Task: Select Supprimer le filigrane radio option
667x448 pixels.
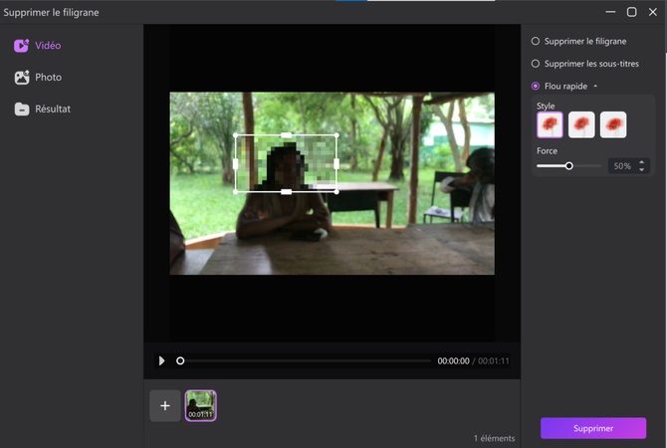Action: 536,42
